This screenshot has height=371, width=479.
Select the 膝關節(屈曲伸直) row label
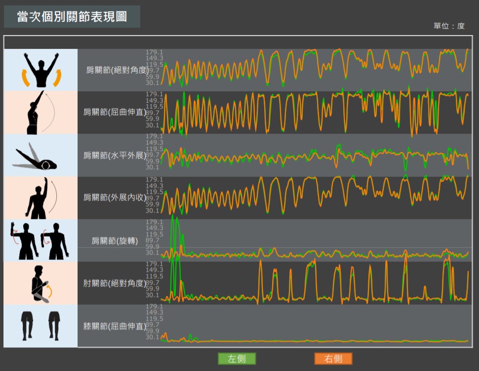[x=115, y=326]
